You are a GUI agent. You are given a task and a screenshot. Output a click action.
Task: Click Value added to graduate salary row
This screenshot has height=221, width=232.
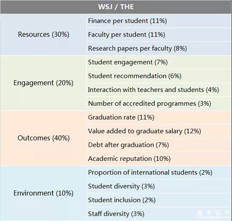pos(159,131)
